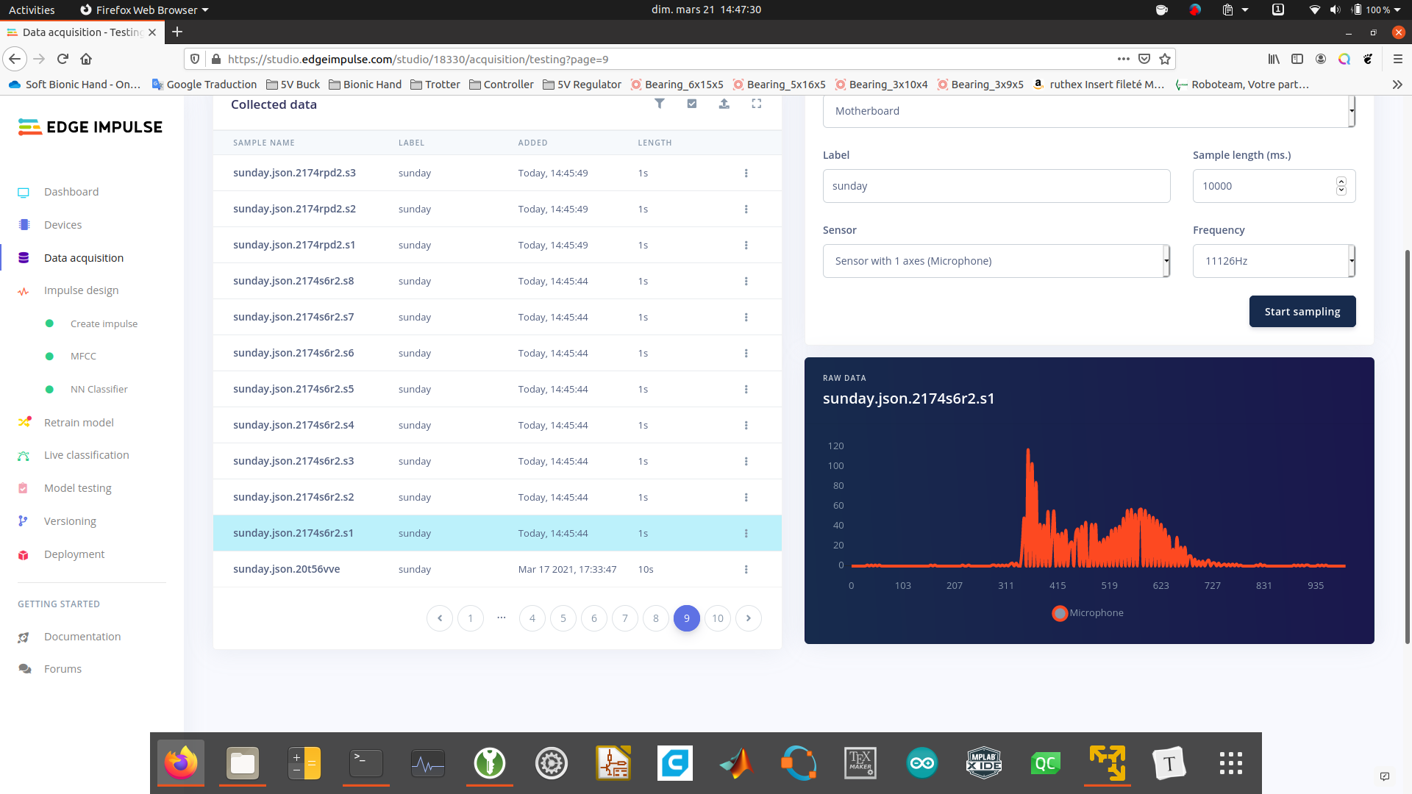
Task: Jump to page 5 of samples
Action: (x=563, y=618)
